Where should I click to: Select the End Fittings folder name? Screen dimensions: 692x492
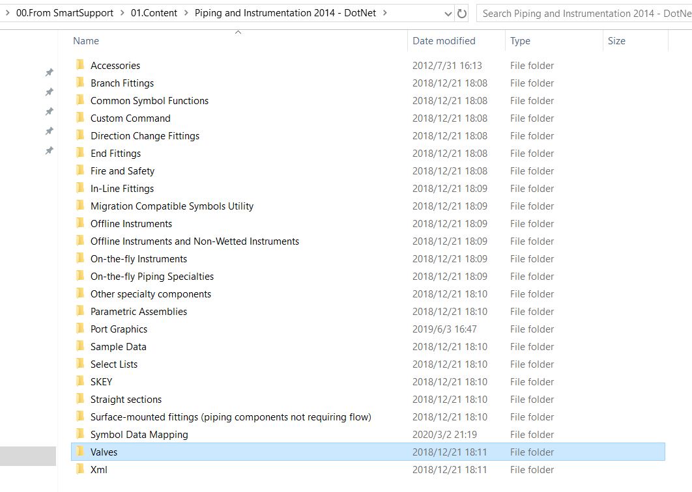(x=115, y=154)
